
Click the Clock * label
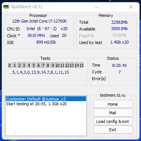point(14,36)
